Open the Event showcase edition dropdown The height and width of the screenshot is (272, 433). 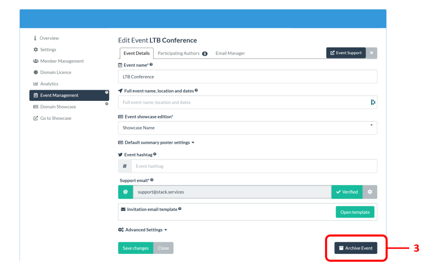pyautogui.click(x=247, y=128)
